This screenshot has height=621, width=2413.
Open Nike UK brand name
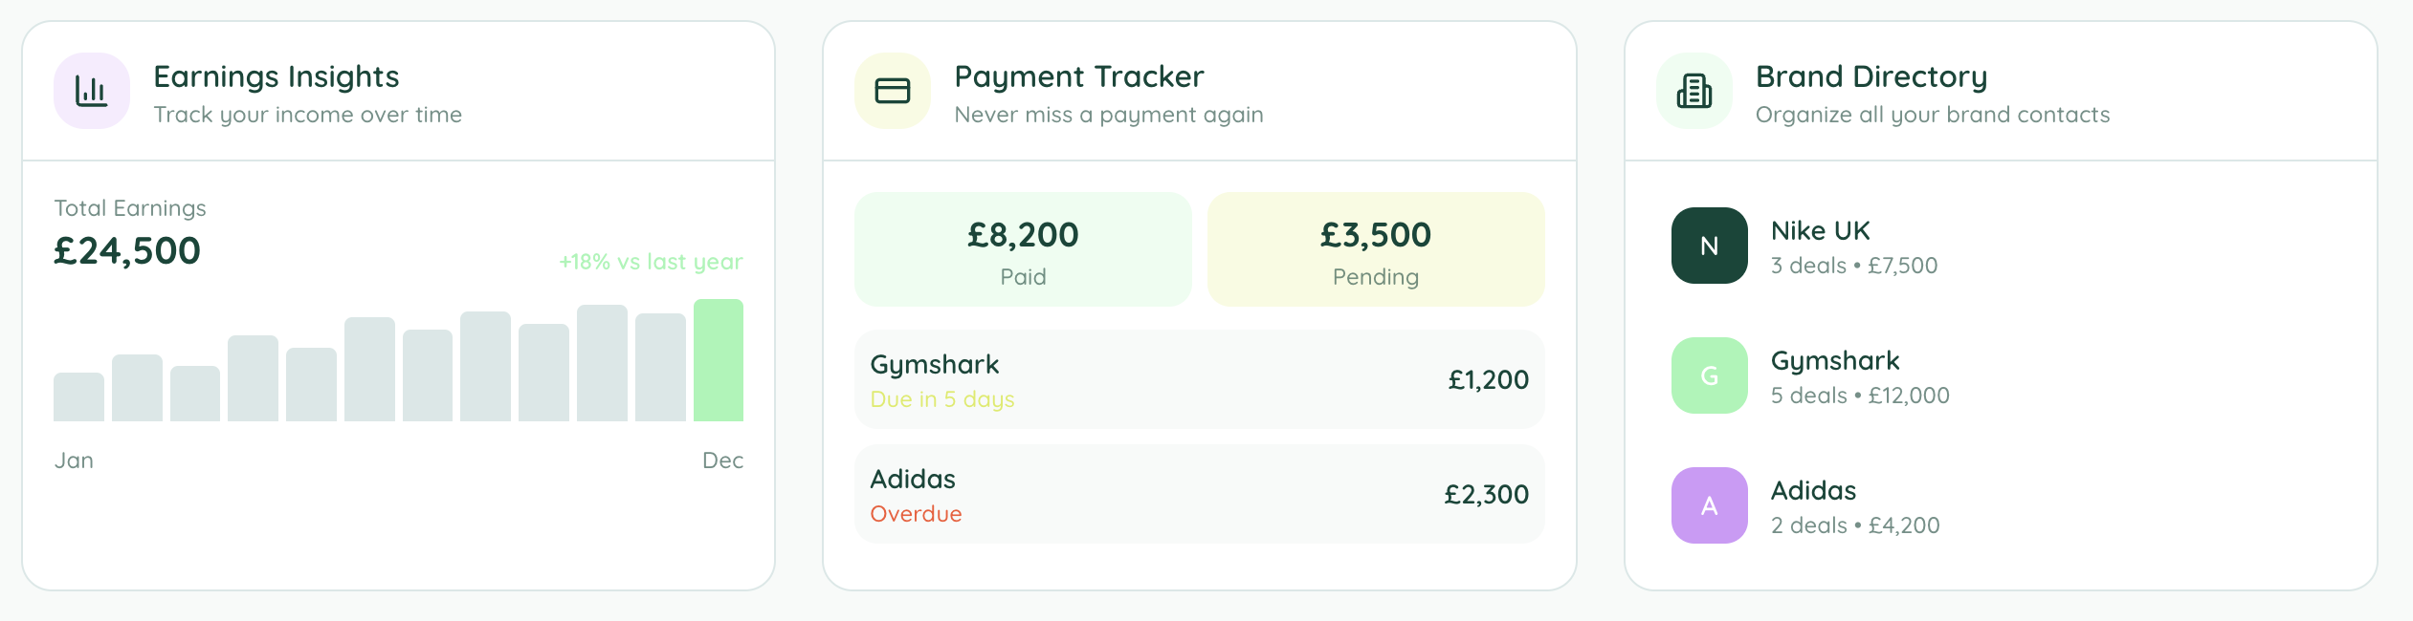pos(1820,231)
